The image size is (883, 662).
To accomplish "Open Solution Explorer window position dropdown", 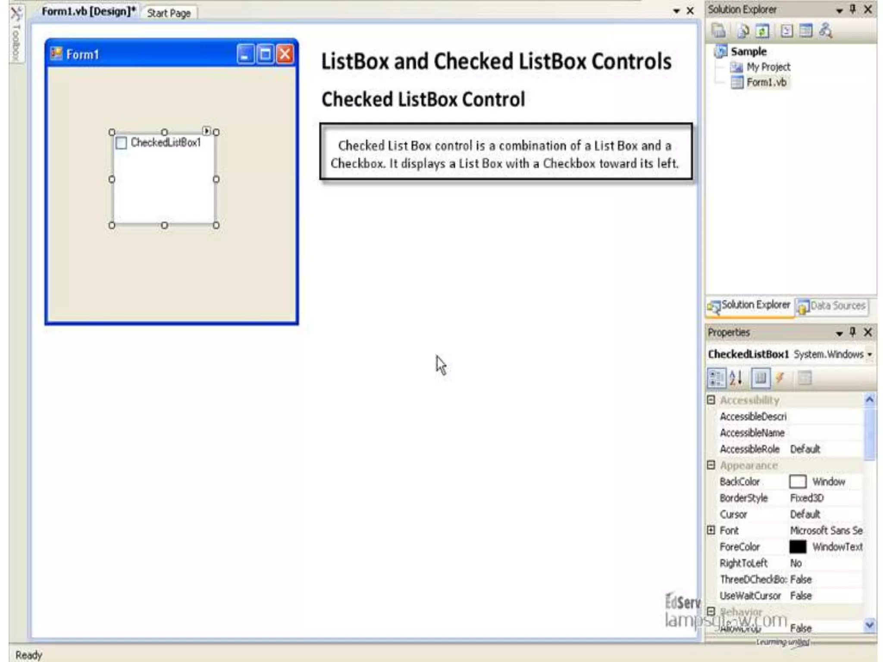I will click(839, 10).
